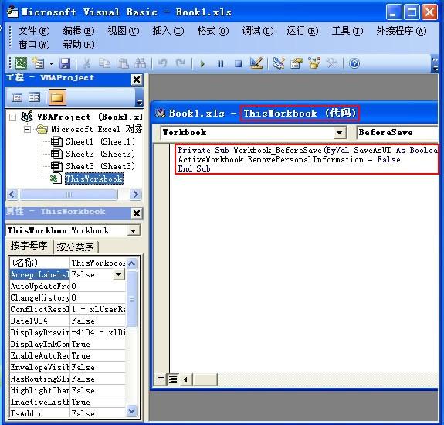Screen dimensions: 444x425
Task: Toggle Folders view in project panel
Action: click(57, 97)
